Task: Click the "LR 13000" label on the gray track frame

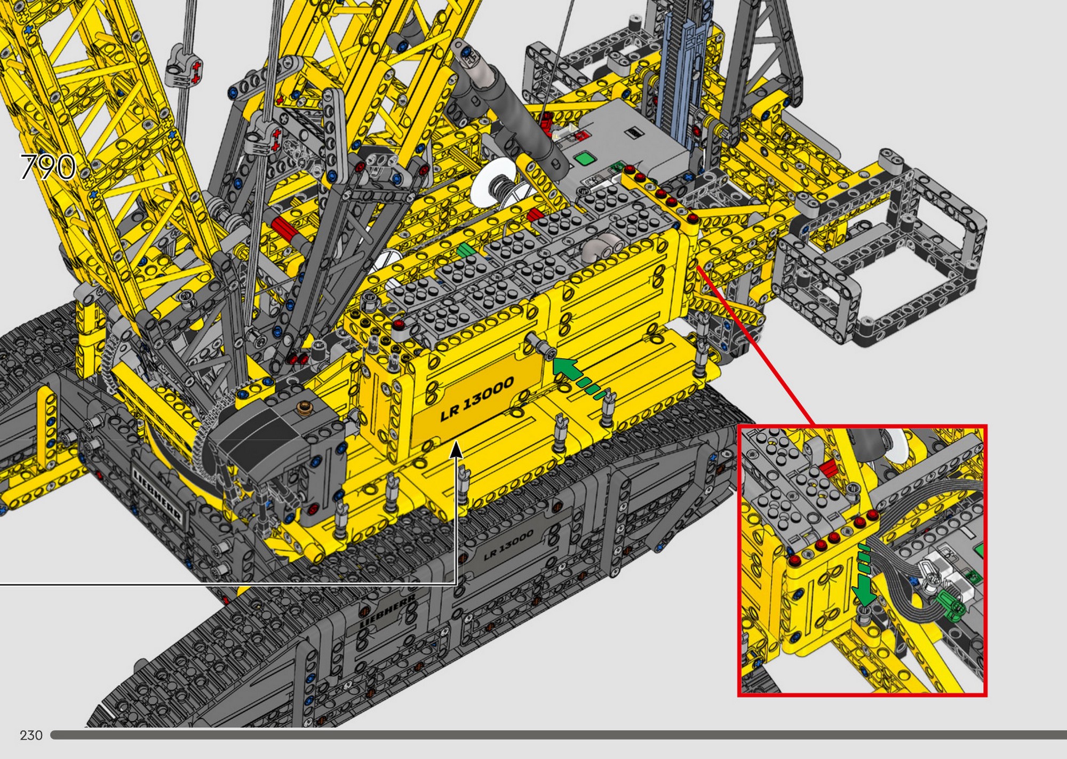Action: (x=508, y=545)
